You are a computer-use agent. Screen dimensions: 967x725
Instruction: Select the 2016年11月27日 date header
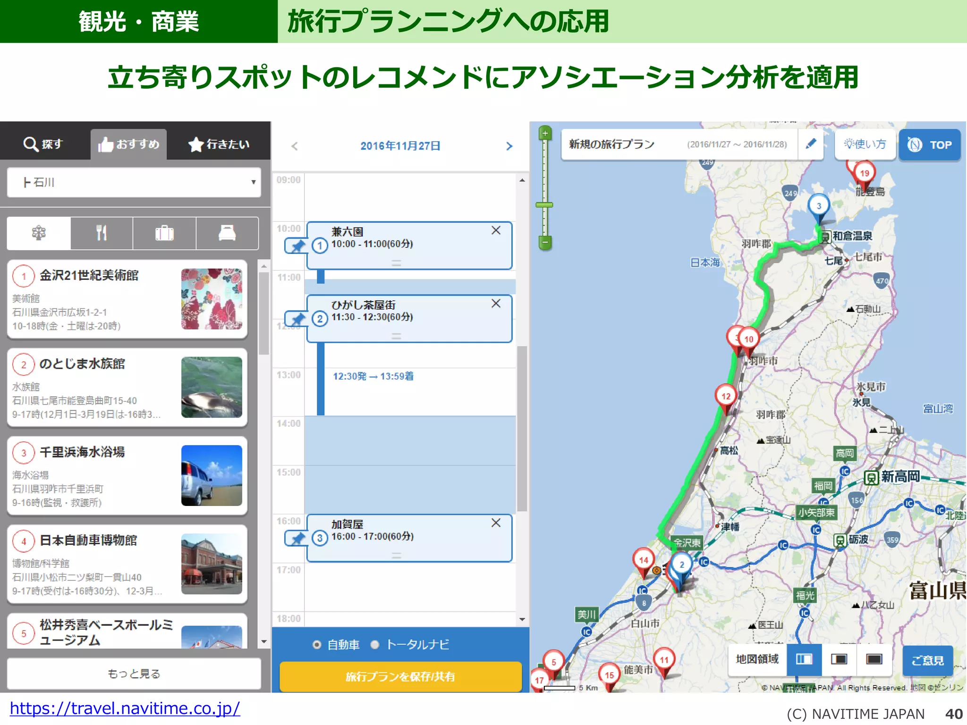point(400,146)
